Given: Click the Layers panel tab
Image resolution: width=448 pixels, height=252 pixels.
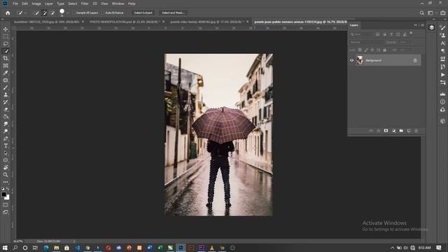Looking at the screenshot, I should pos(354,25).
